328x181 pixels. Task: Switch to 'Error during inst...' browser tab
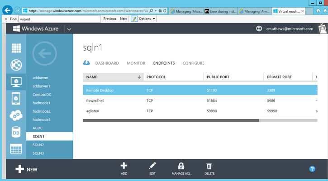pos(220,11)
